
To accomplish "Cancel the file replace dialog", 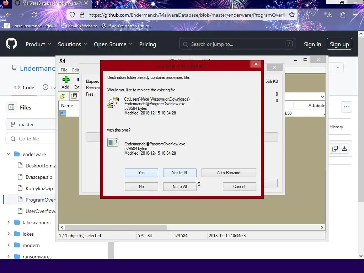I will click(239, 187).
